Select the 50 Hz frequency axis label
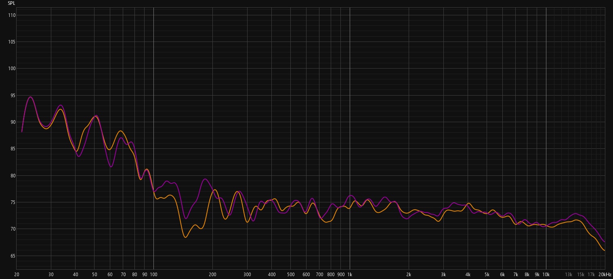The height and width of the screenshot is (279, 613). (x=94, y=275)
